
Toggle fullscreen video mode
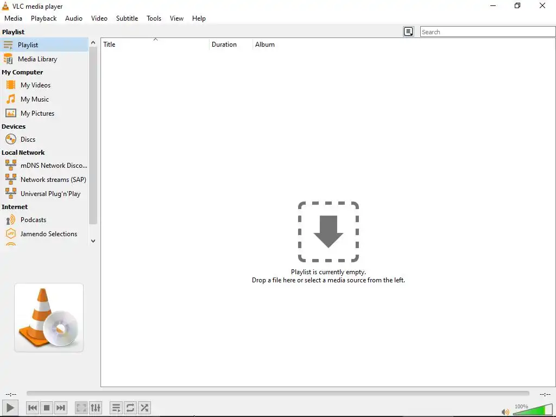81,408
